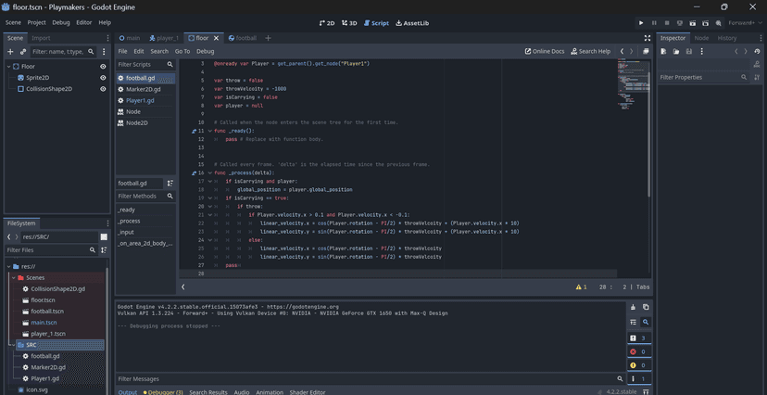Image resolution: width=767 pixels, height=395 pixels.
Task: Toggle visibility of the Sprite2D node
Action: click(103, 78)
